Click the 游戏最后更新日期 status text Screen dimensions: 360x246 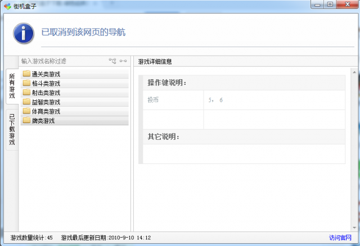click(106, 238)
